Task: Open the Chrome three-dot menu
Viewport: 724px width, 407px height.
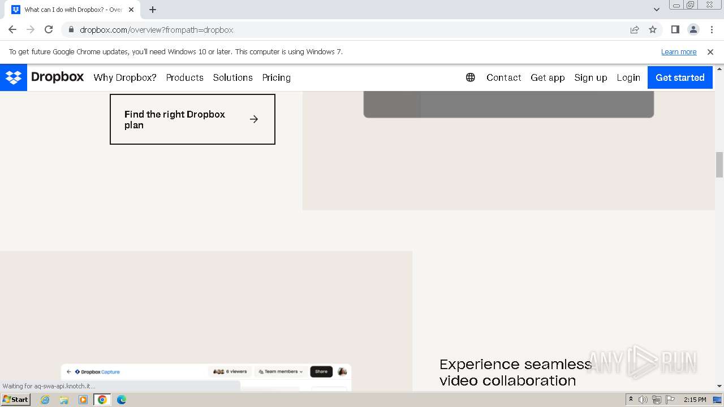Action: (712, 29)
